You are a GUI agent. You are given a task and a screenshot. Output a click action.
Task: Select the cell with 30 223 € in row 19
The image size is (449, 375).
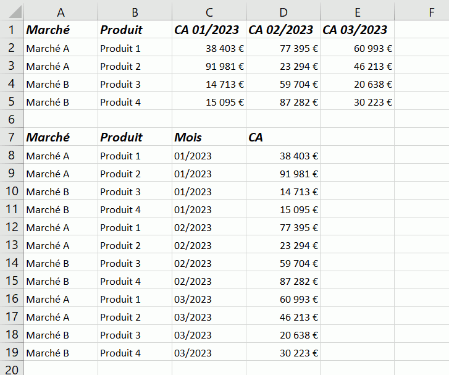pyautogui.click(x=283, y=353)
